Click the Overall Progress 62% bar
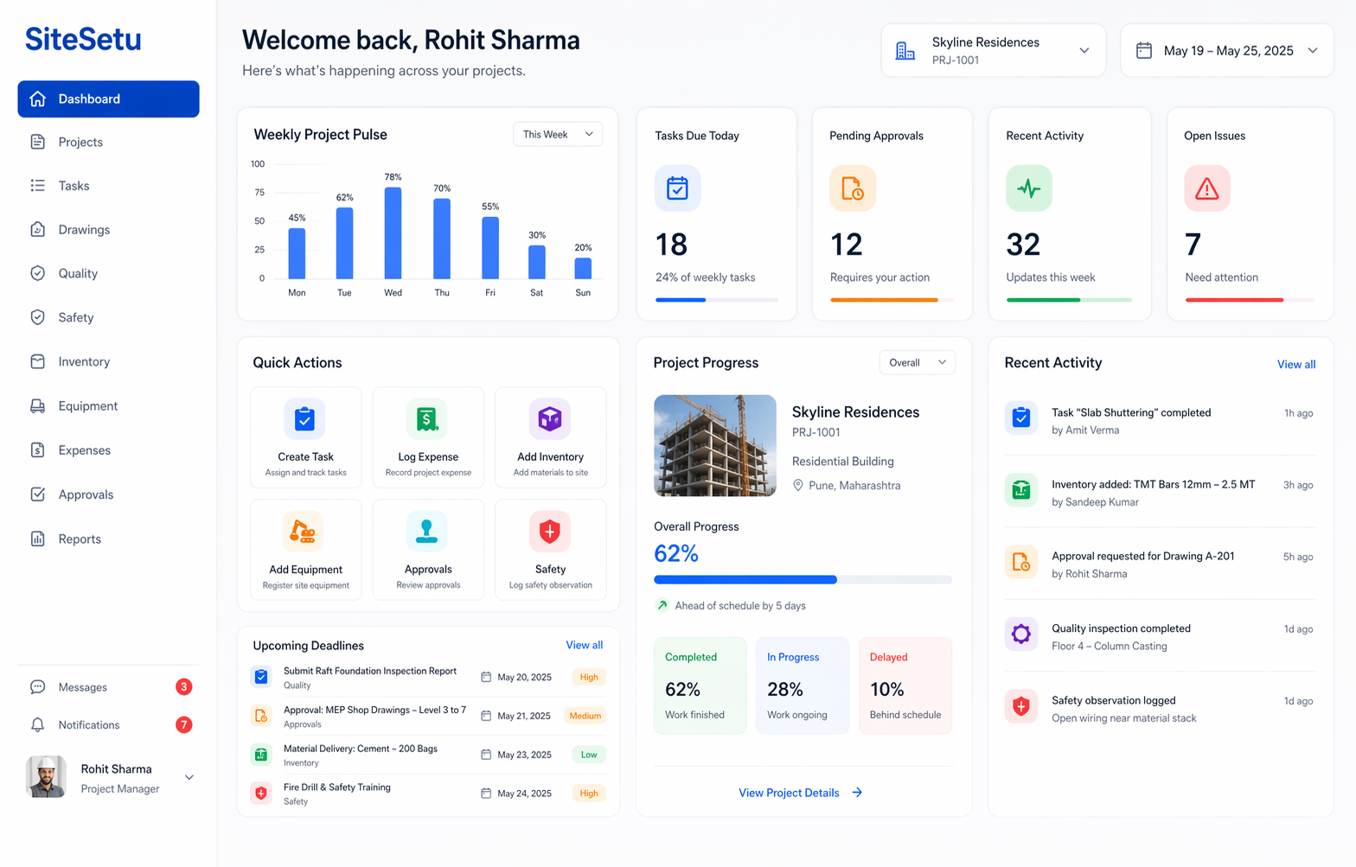 tap(803, 580)
